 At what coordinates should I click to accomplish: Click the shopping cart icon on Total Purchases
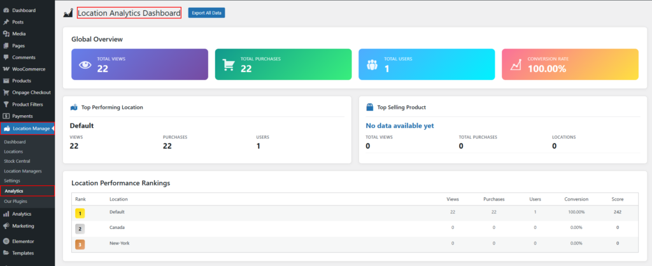click(228, 64)
